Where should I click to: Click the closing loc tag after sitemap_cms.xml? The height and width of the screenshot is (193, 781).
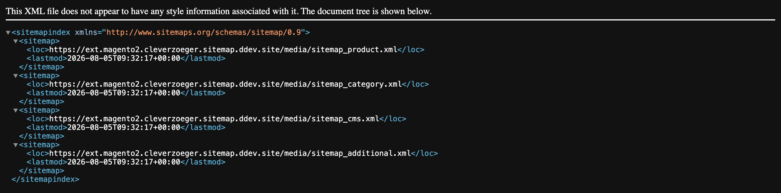click(393, 119)
